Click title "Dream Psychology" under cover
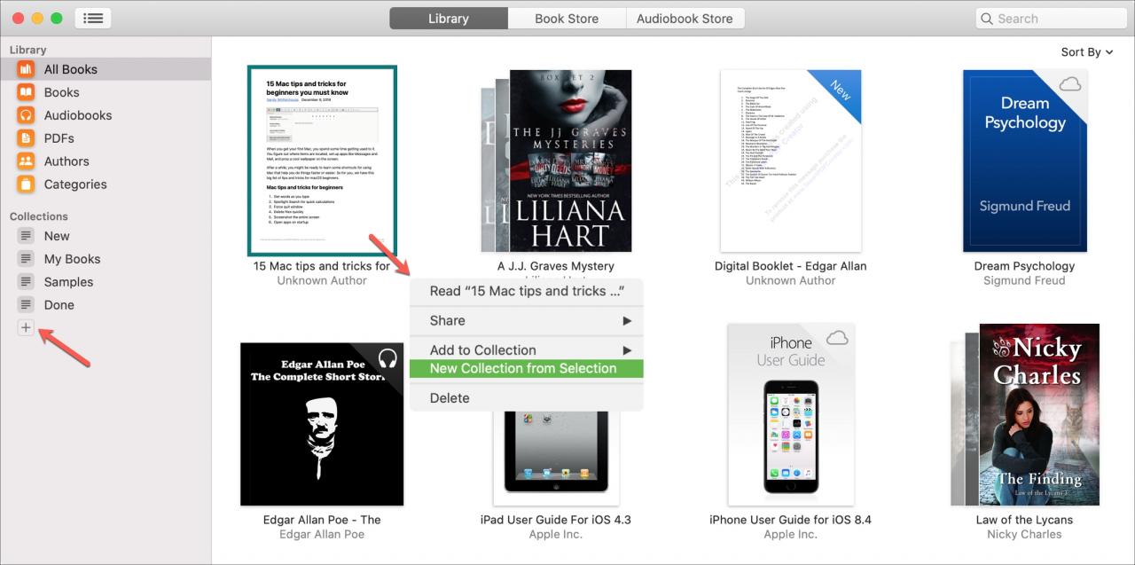Viewport: 1135px width, 565px height. (x=1024, y=266)
